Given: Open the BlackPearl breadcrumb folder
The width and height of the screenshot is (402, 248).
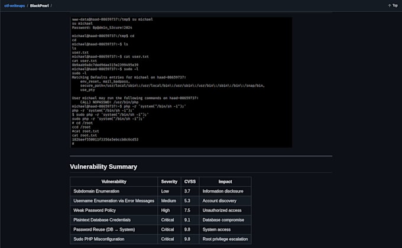Looking at the screenshot, I should (x=39, y=6).
